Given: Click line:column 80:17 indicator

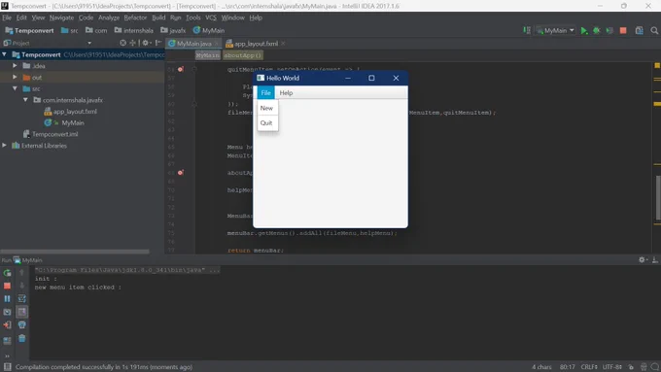Looking at the screenshot, I should coord(568,367).
